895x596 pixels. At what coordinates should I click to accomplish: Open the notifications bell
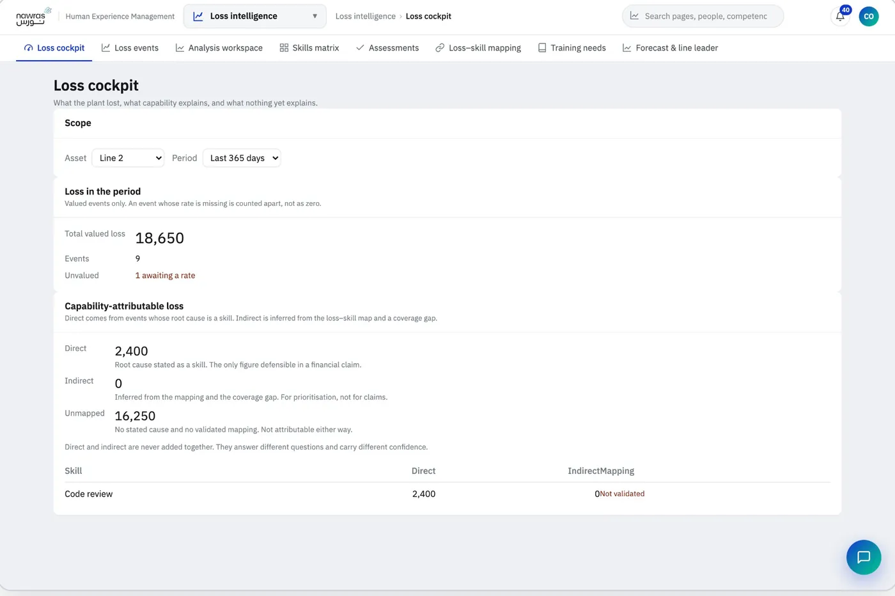pos(840,17)
